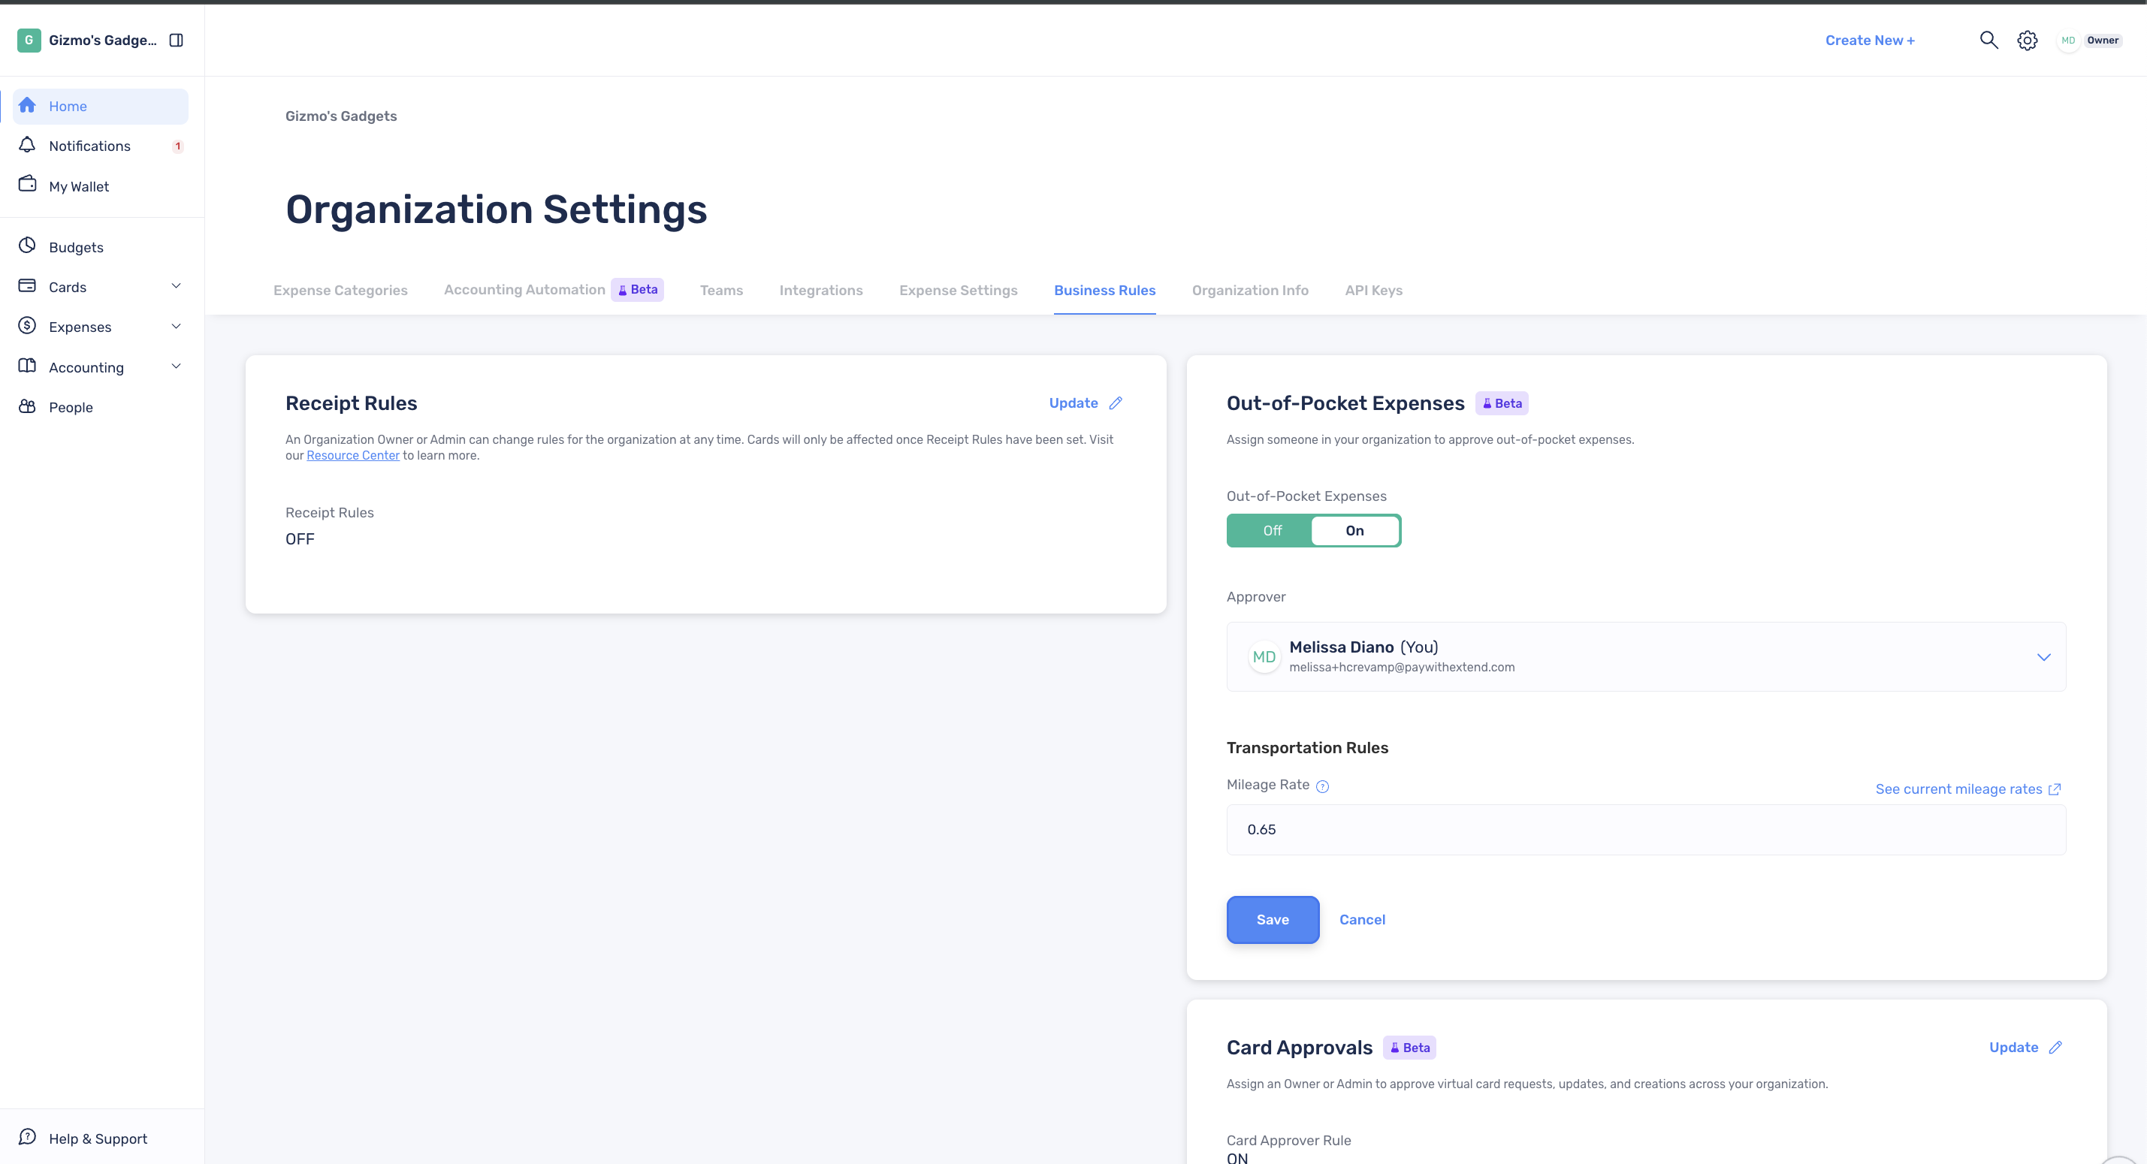Screen dimensions: 2147x1164
Task: Click the My Wallet icon
Action: (28, 184)
